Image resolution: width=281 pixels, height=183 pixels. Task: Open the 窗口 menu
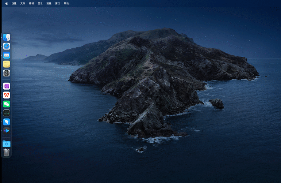(x=58, y=3)
